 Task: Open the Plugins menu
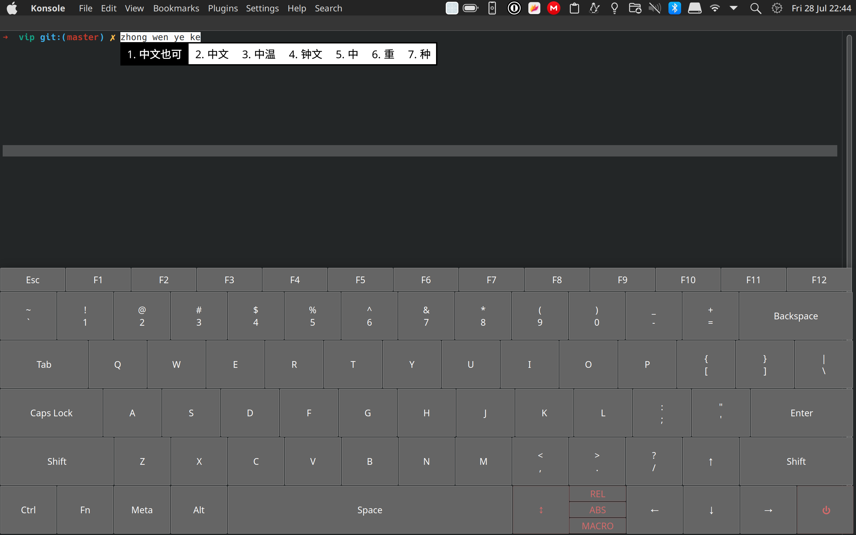click(x=222, y=8)
